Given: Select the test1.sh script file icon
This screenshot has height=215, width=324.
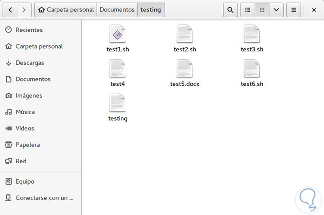Looking at the screenshot, I should coord(117,34).
